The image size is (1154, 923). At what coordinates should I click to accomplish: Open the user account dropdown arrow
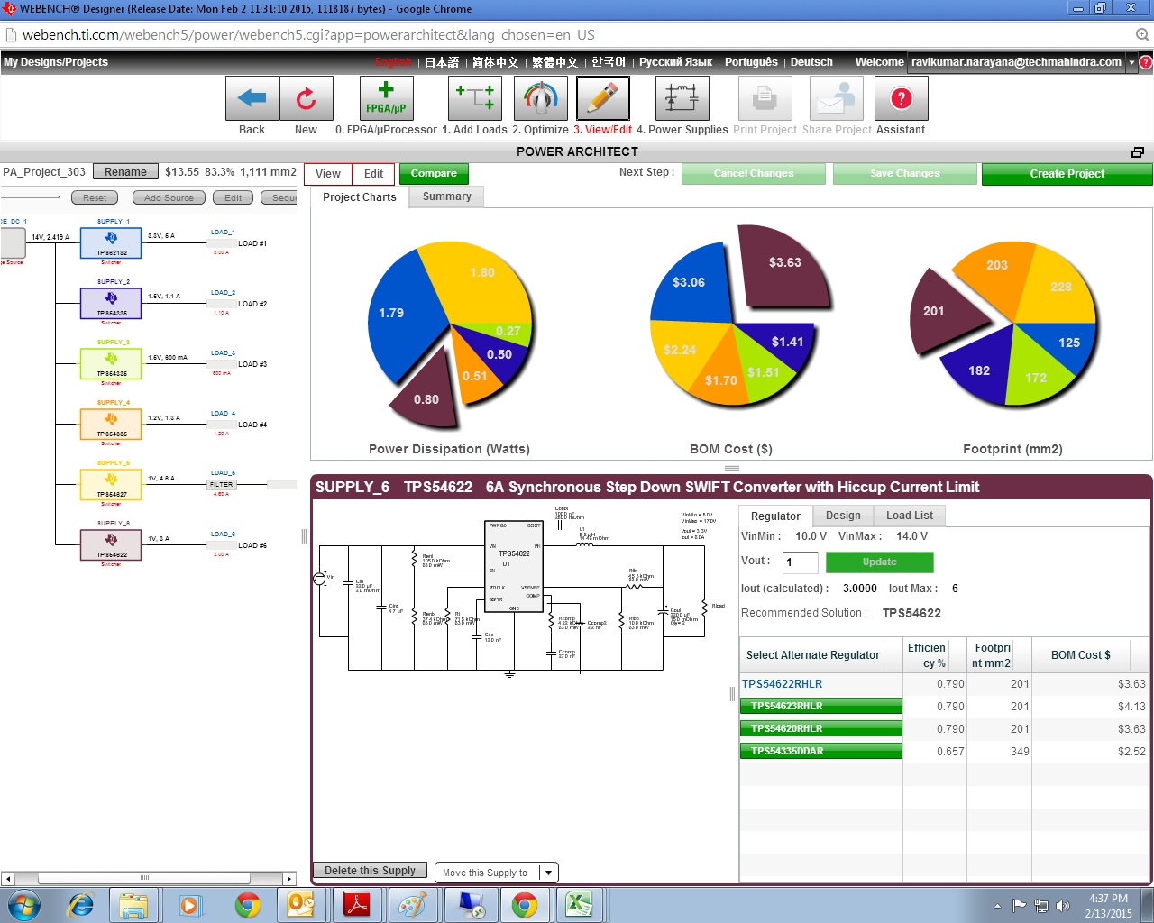(x=1131, y=62)
